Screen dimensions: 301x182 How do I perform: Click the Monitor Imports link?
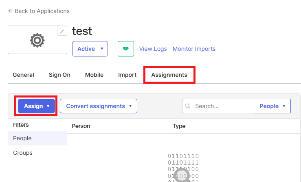click(x=194, y=49)
